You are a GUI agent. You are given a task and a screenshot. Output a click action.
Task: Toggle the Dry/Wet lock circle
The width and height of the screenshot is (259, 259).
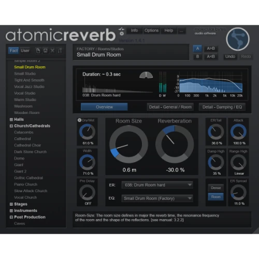tap(79, 120)
